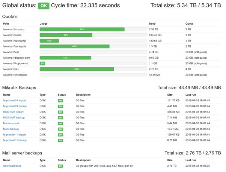
Task: Open the fe-prodnet01 export link
Action: click(15, 101)
